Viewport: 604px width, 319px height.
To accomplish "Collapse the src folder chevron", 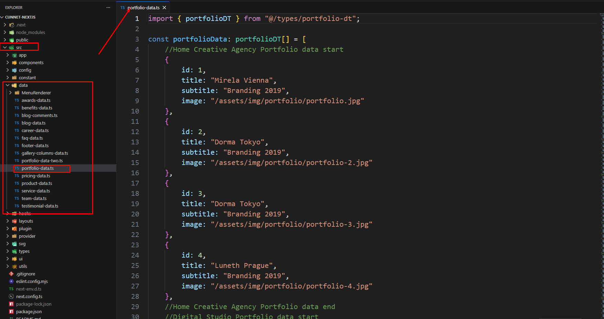I will (5, 47).
